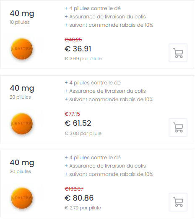Add the 10 pilules pack to cart
This screenshot has height=219, width=195.
point(178,53)
